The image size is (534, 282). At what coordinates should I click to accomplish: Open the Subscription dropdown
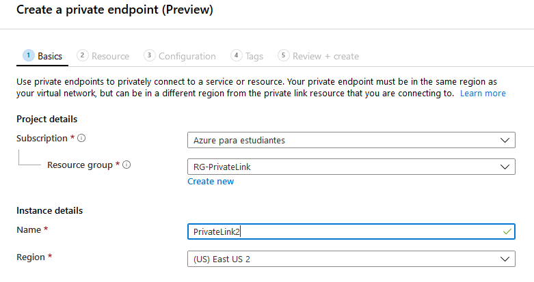pyautogui.click(x=351, y=140)
